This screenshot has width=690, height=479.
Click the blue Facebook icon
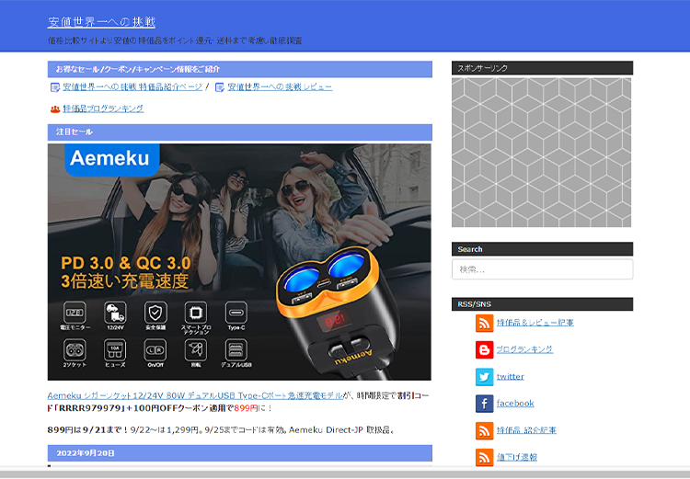[x=484, y=403]
